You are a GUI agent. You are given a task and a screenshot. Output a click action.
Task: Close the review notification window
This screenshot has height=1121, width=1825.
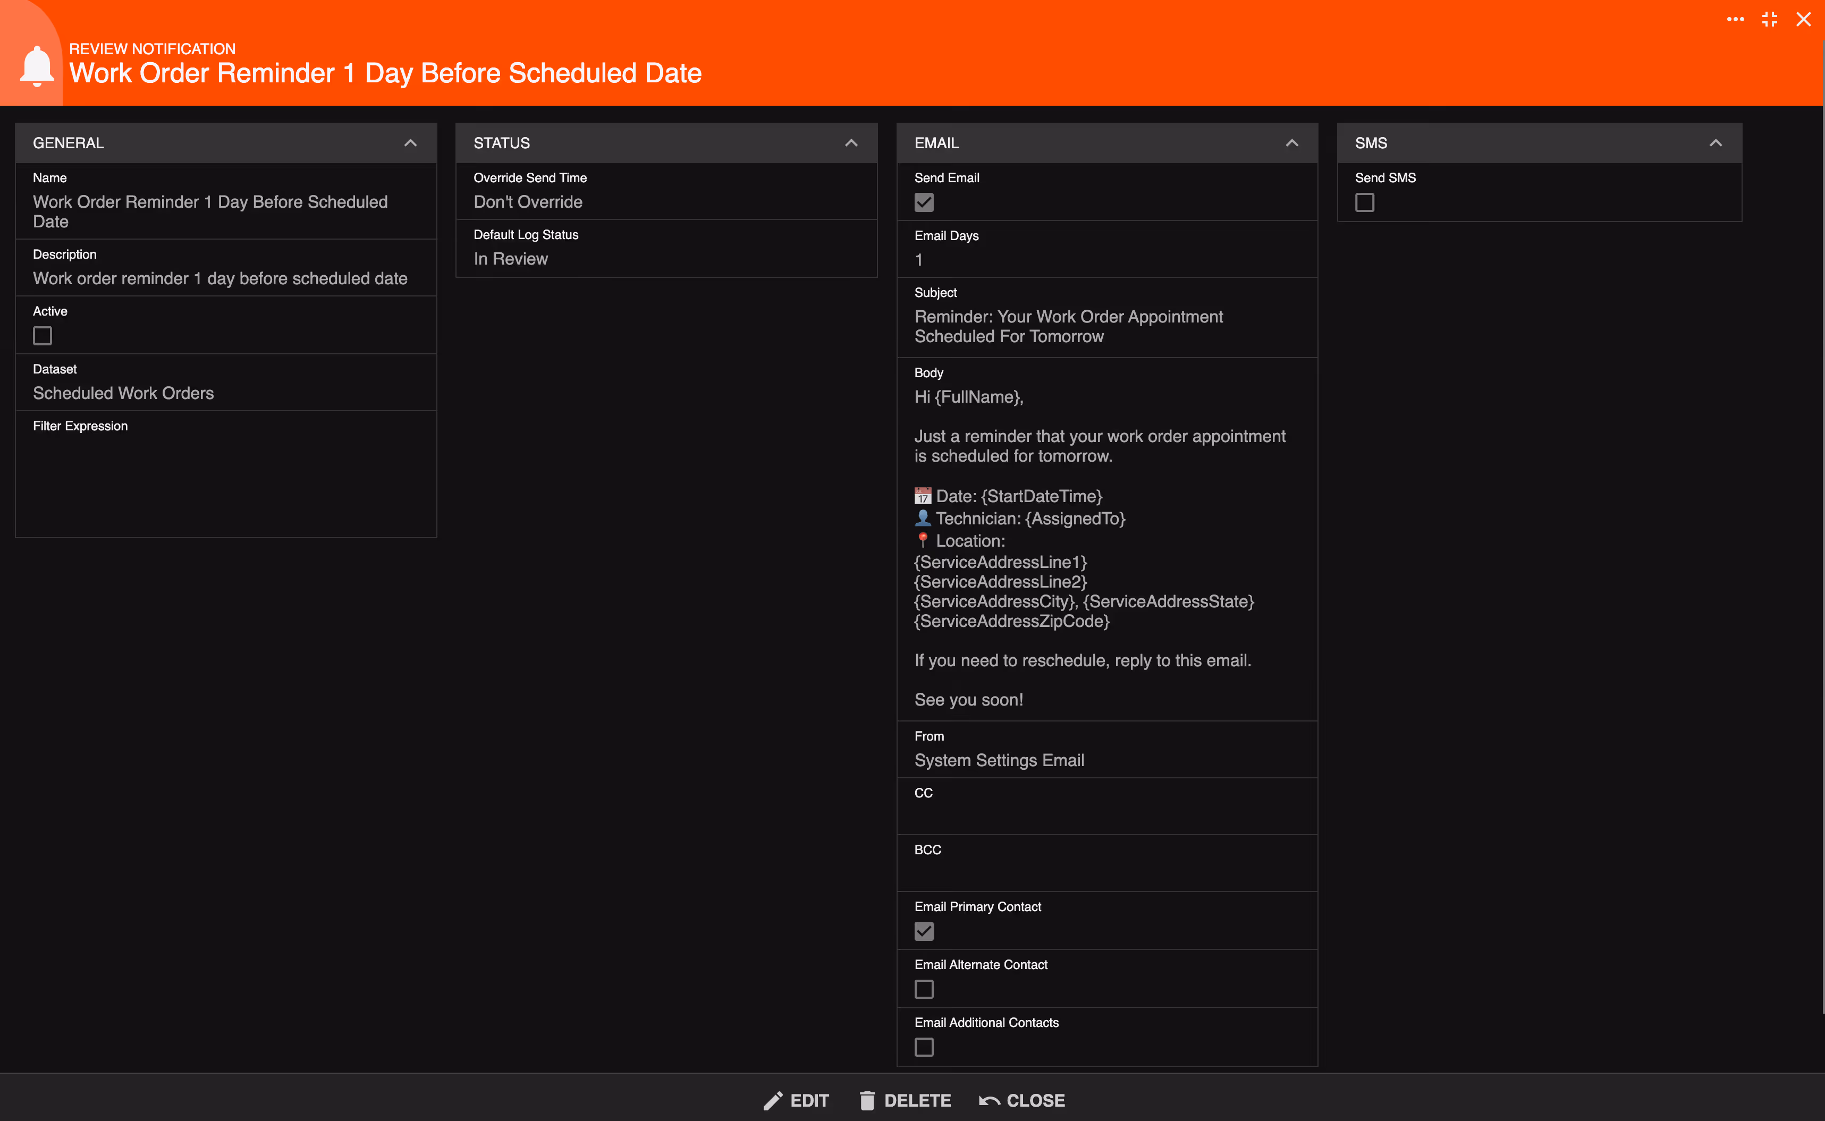[x=1804, y=19]
